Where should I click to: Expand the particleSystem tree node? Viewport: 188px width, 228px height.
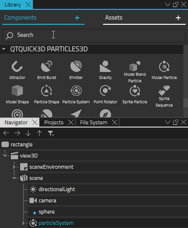[23, 223]
